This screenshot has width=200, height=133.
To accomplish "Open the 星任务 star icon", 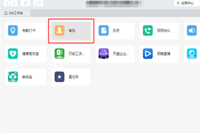I will coord(59,77).
